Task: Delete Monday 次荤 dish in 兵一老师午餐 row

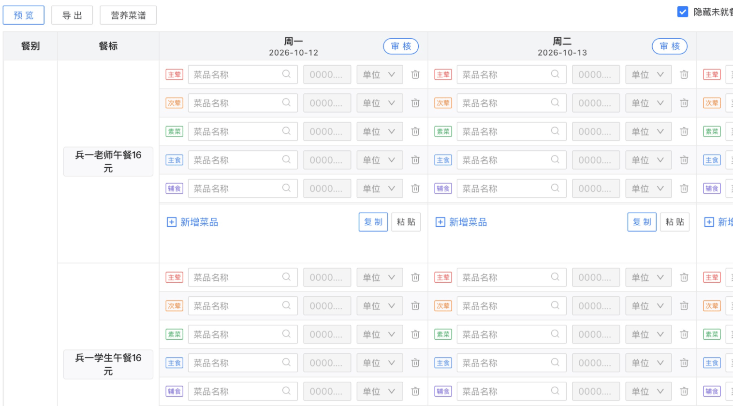Action: (415, 103)
